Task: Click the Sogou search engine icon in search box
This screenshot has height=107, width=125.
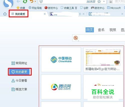Action: (x=76, y=38)
